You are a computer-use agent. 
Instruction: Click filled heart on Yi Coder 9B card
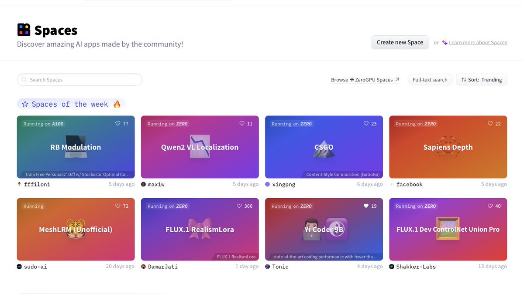pyautogui.click(x=366, y=206)
